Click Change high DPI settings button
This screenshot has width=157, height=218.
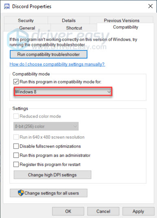[52, 175]
